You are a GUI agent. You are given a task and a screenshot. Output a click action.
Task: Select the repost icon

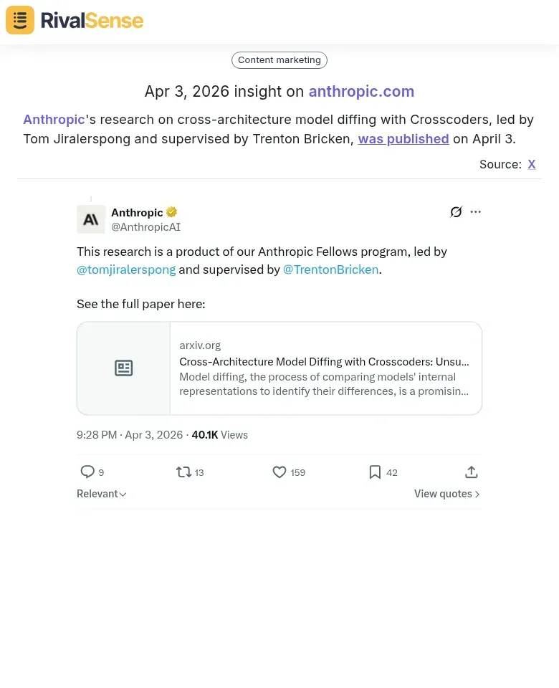point(183,472)
